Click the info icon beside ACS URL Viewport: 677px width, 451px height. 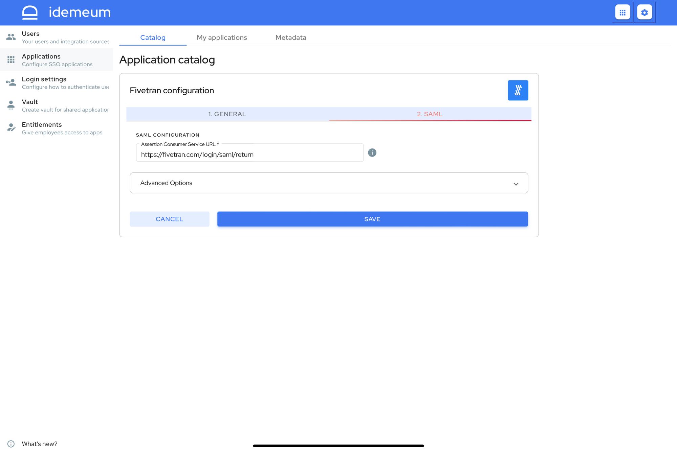click(x=372, y=153)
